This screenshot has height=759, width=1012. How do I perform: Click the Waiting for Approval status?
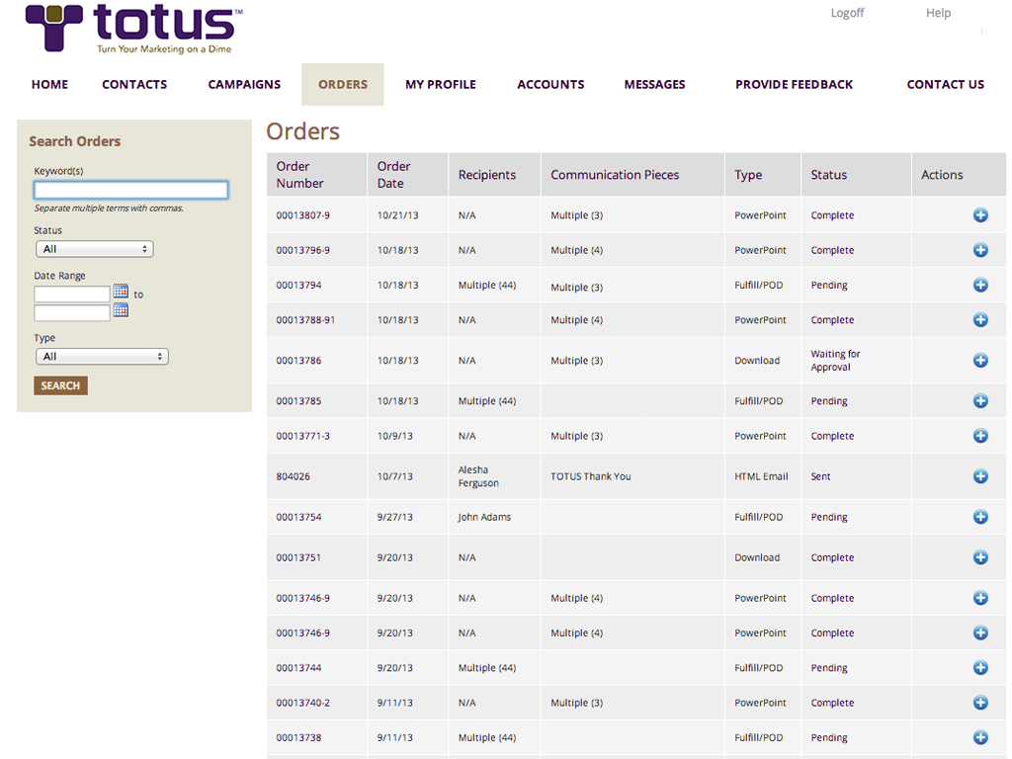tap(835, 360)
